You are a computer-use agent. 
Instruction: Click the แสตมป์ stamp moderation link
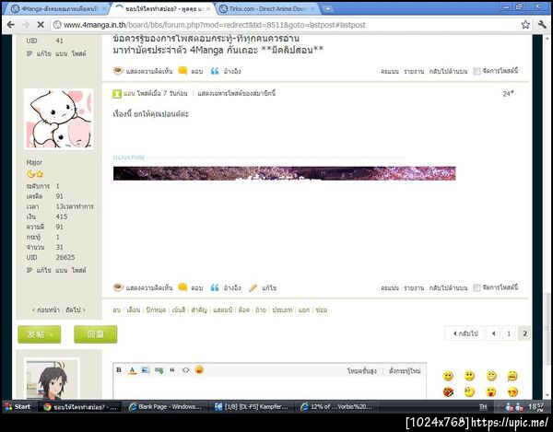[222, 309]
